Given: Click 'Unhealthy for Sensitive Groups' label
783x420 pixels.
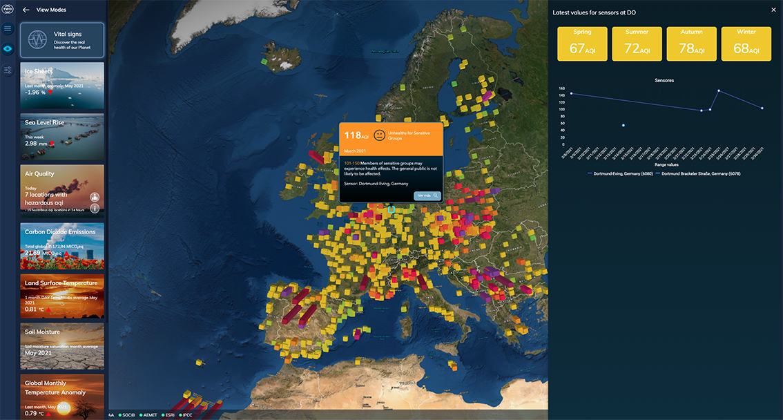Looking at the screenshot, I should (409, 135).
